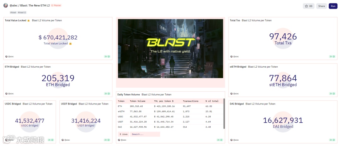Select the USDT row token cell
340x146 pixels.
121,122
